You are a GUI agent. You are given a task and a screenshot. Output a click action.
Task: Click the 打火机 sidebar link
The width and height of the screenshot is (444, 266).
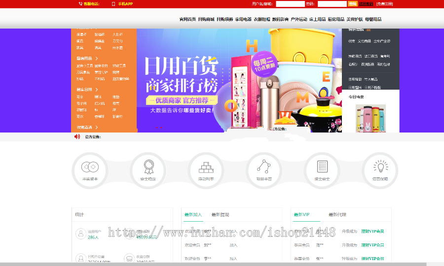[100, 103]
